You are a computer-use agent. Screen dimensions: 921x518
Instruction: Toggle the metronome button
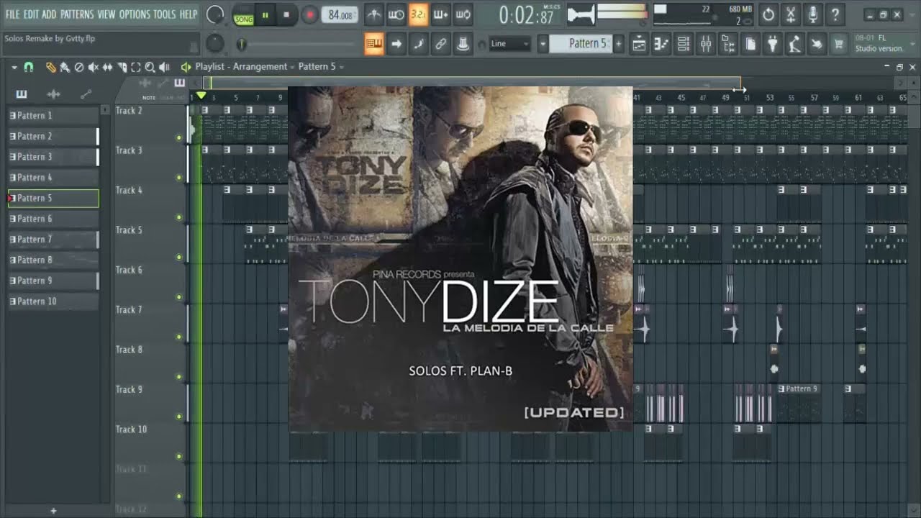click(x=373, y=14)
